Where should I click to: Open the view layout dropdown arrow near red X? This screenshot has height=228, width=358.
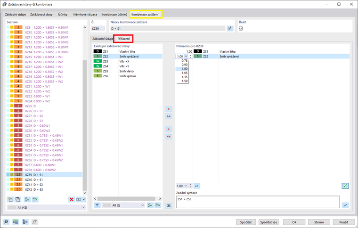(x=84, y=199)
